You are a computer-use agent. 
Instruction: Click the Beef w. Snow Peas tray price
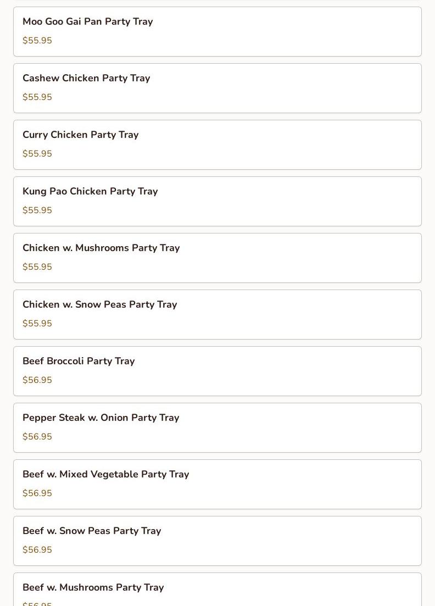37,550
